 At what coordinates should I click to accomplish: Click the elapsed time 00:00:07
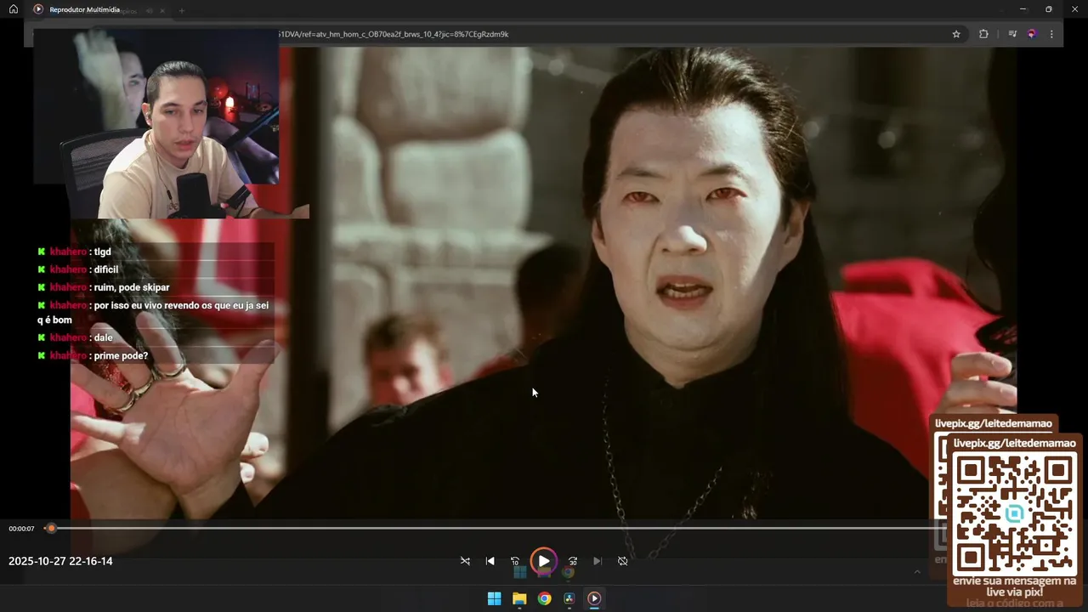(21, 529)
